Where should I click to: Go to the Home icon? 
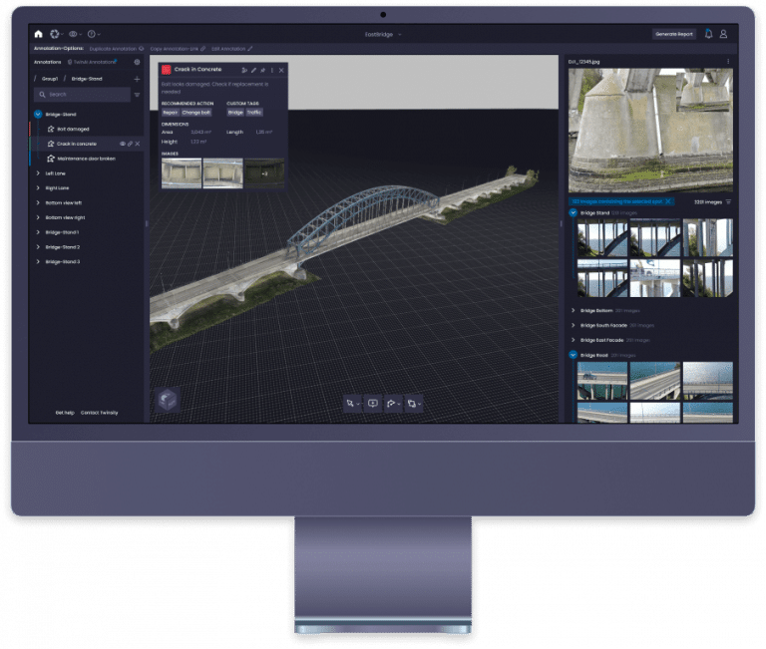[x=39, y=34]
